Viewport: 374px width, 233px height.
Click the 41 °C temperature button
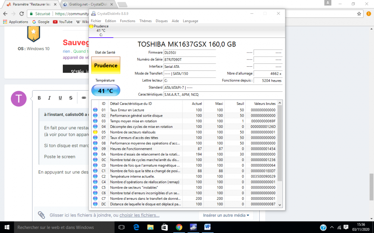coord(106,91)
